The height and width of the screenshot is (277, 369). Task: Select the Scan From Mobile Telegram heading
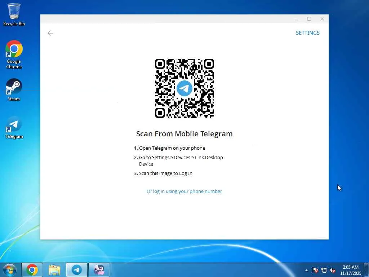pyautogui.click(x=184, y=134)
